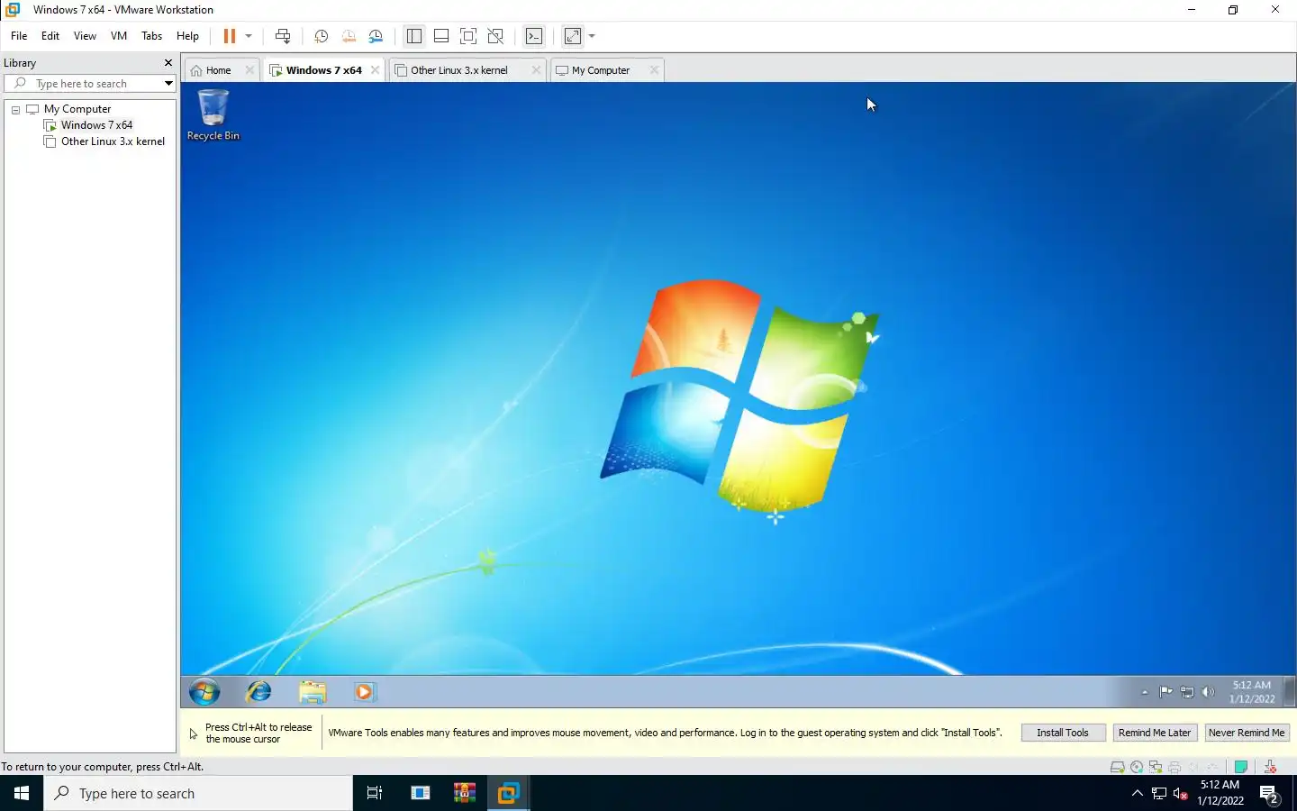This screenshot has width=1297, height=811.
Task: Open the Windows 7 Start orb
Action: pos(204,692)
